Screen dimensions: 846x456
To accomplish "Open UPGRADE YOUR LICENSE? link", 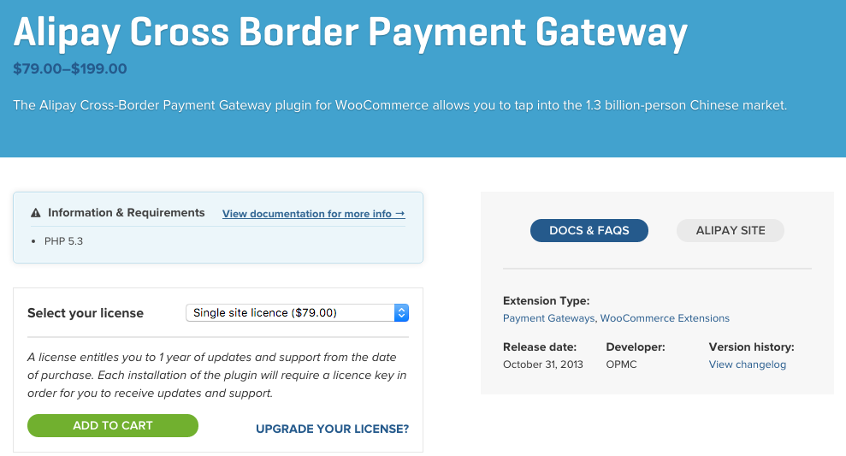I will (333, 429).
